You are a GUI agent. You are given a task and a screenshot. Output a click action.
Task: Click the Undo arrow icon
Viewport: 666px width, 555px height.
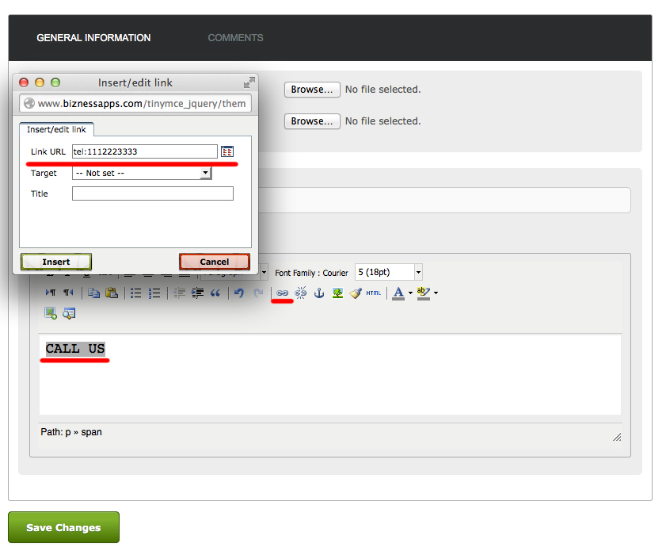pos(238,293)
